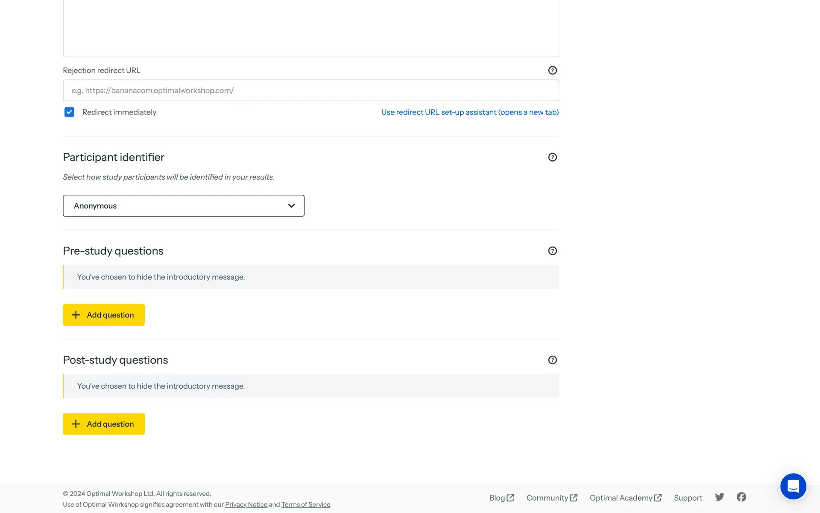
Task: Click Support in footer
Action: [688, 498]
